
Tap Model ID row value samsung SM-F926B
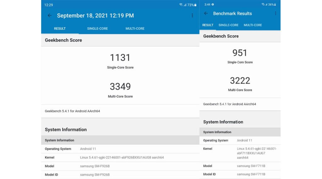tap(95, 175)
